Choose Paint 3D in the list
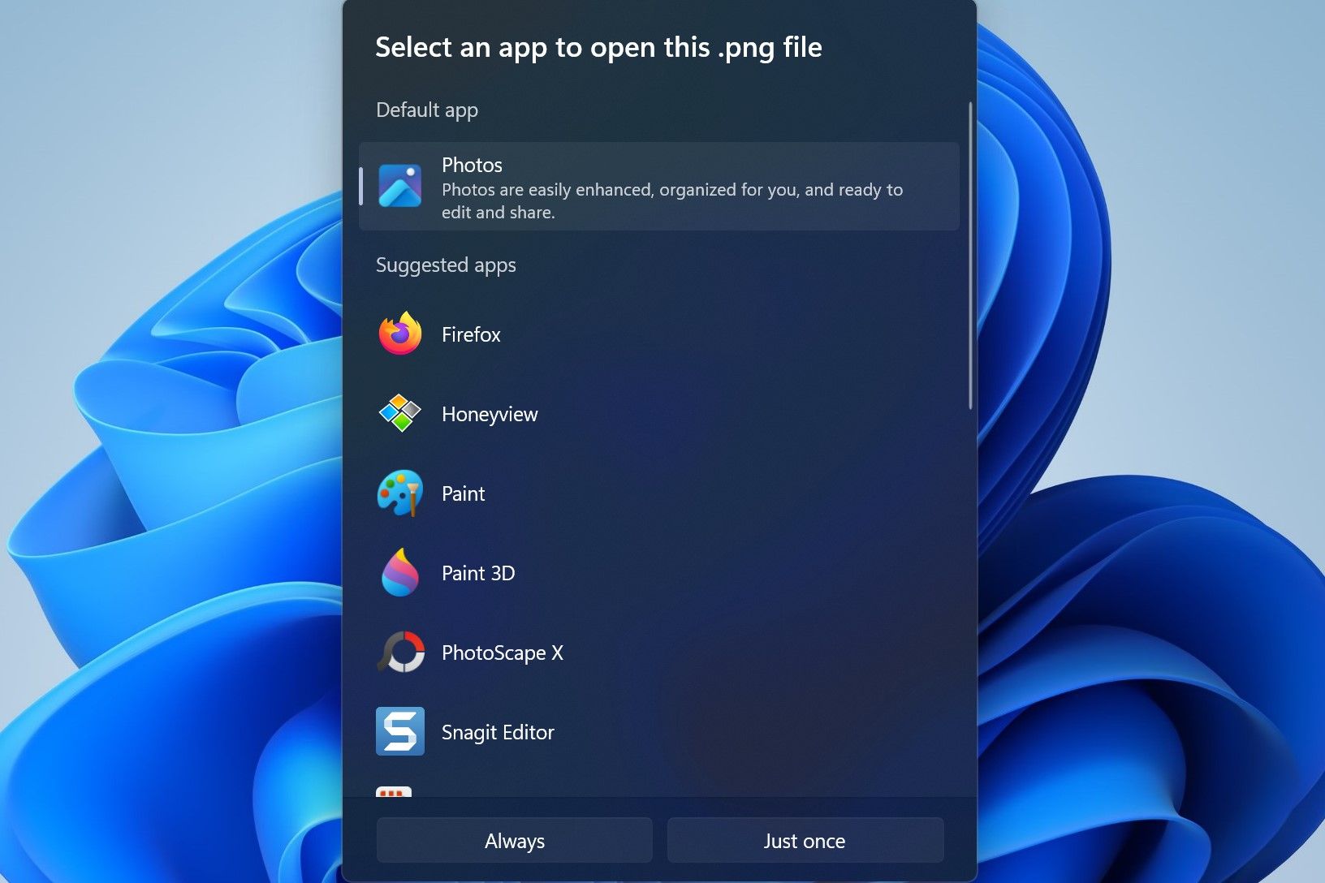 pyautogui.click(x=659, y=573)
